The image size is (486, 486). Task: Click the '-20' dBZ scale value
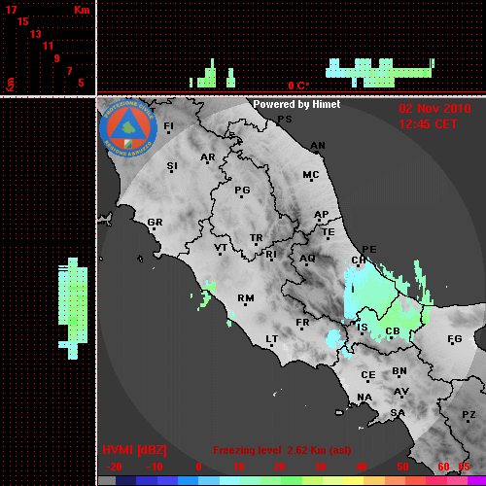click(114, 467)
